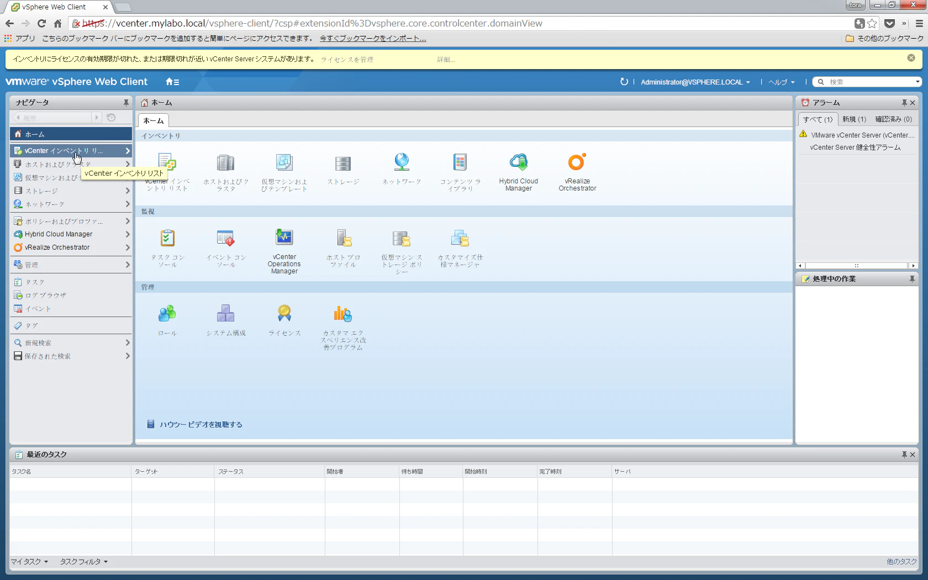Open the vRealize Orchestrator home icon
Image resolution: width=928 pixels, height=580 pixels.
click(577, 162)
